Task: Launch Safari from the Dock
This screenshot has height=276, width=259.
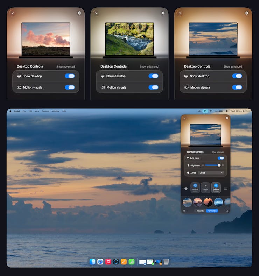Action: (x=100, y=262)
